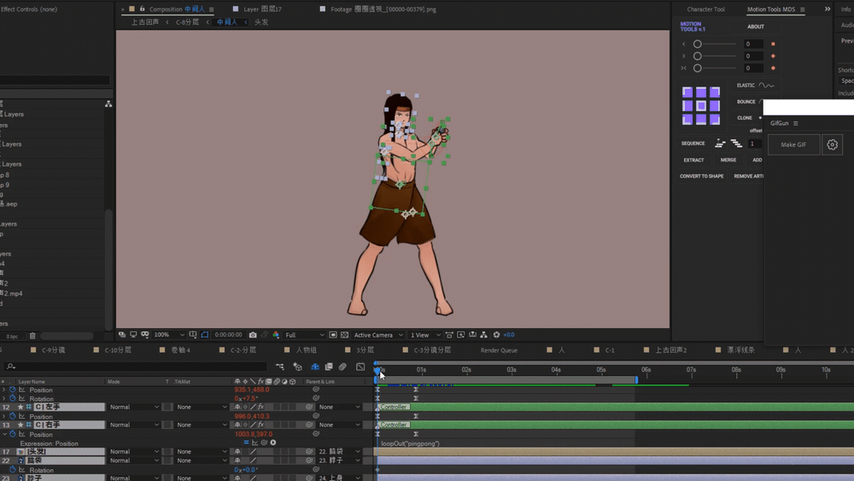This screenshot has width=854, height=481.
Task: Toggle Hide Shy Layers in timeline
Action: 315,367
